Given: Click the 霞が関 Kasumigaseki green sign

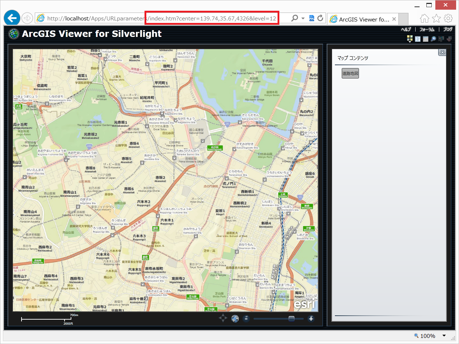Looking at the screenshot, I should [215, 148].
